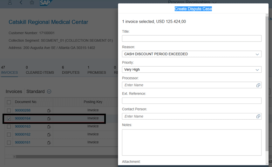Open the Standard view variant dropdown
272x167 pixels.
[x=49, y=92]
